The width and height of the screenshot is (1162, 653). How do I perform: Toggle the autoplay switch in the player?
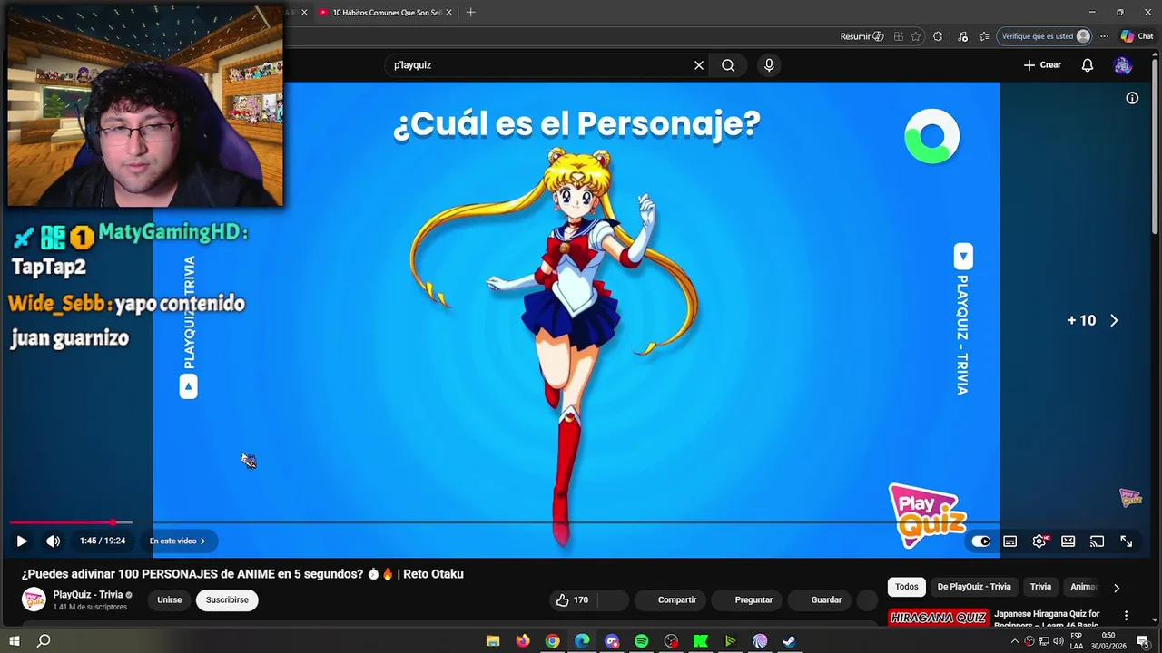point(980,541)
